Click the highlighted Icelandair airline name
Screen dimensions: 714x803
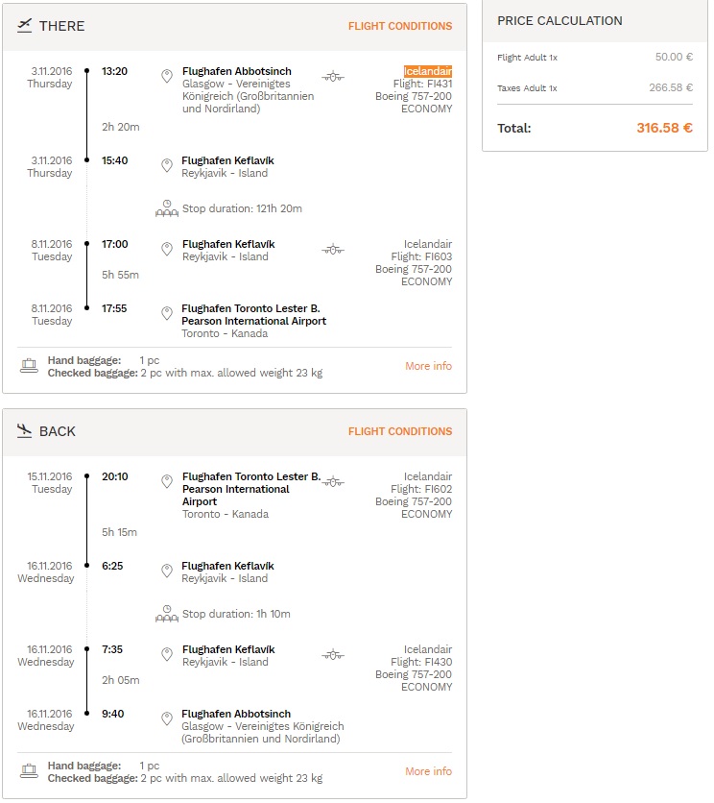428,71
